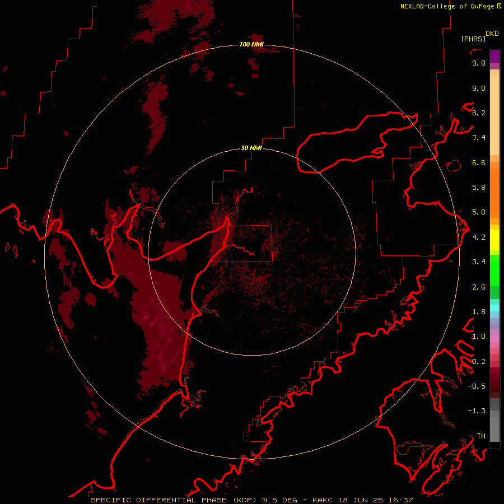Click the 1.8 scale value
The width and height of the screenshot is (504, 504).
point(479,312)
